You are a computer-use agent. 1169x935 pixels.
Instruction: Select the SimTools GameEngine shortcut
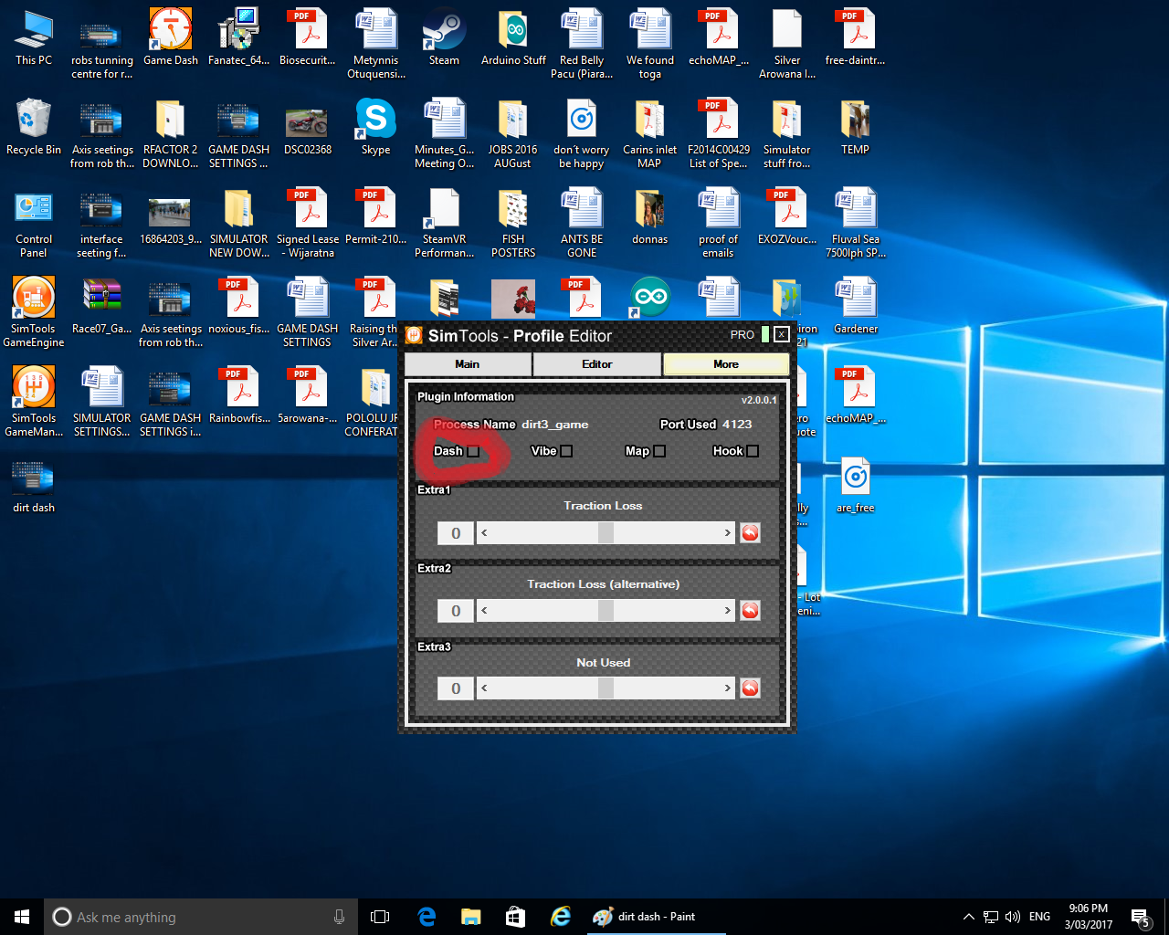[34, 312]
